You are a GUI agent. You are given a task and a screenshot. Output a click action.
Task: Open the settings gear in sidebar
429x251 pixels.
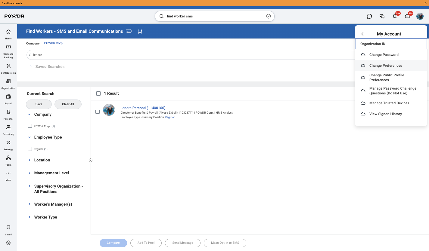(8, 243)
